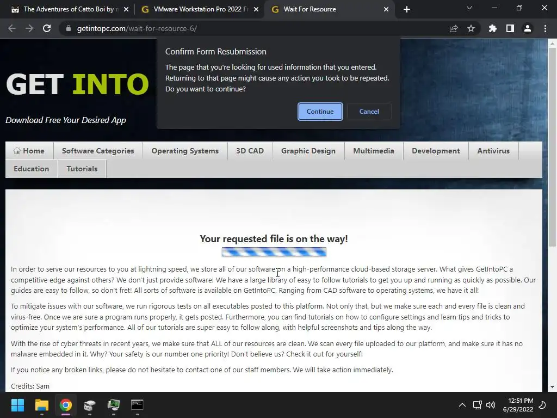Image resolution: width=557 pixels, height=418 pixels.
Task: Click the 'Confirm Form Resubmission' dialog title
Action: click(215, 52)
